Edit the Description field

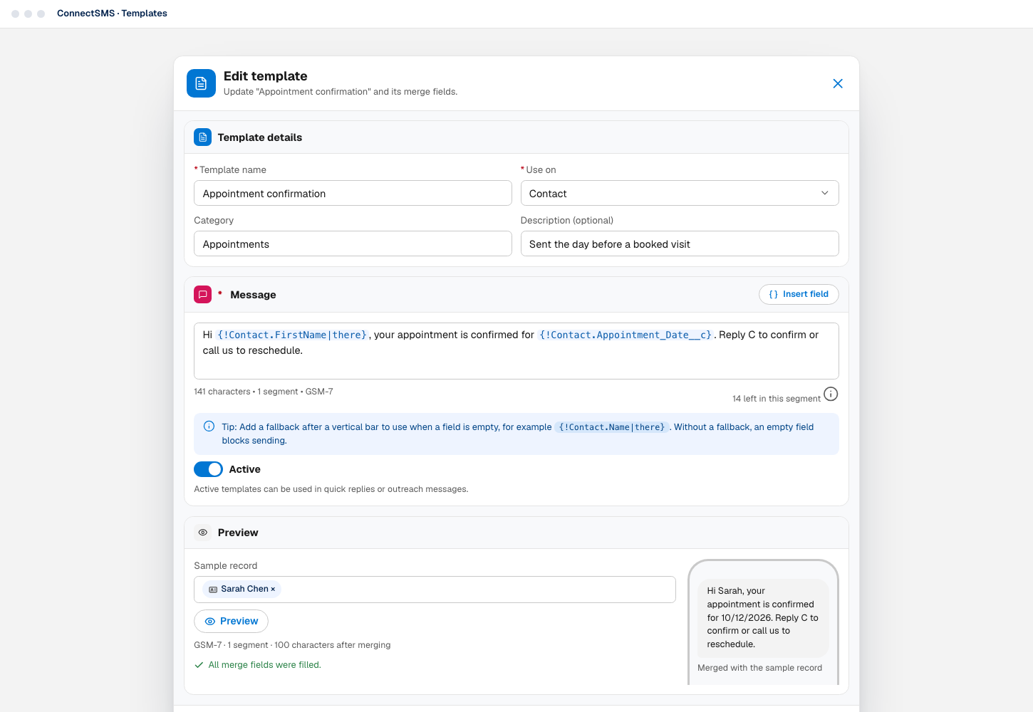coord(680,244)
